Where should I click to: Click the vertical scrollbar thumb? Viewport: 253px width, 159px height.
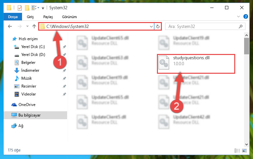click(246, 46)
